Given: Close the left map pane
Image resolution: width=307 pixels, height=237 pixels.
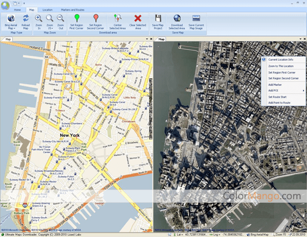Looking at the screenshot, I should [x=151, y=39].
